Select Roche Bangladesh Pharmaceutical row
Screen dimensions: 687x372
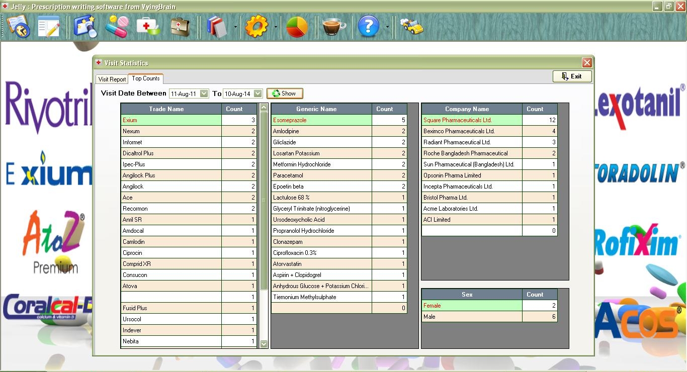pyautogui.click(x=489, y=153)
